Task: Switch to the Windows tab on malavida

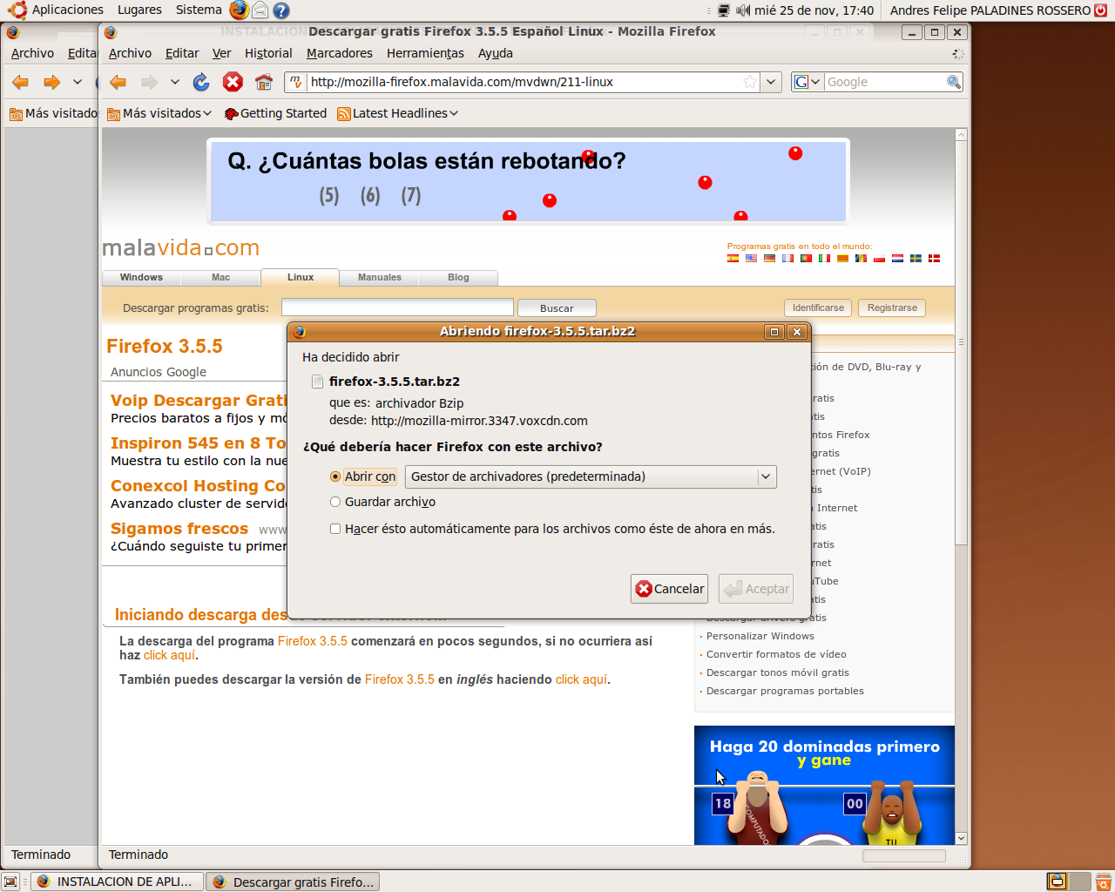Action: (141, 278)
